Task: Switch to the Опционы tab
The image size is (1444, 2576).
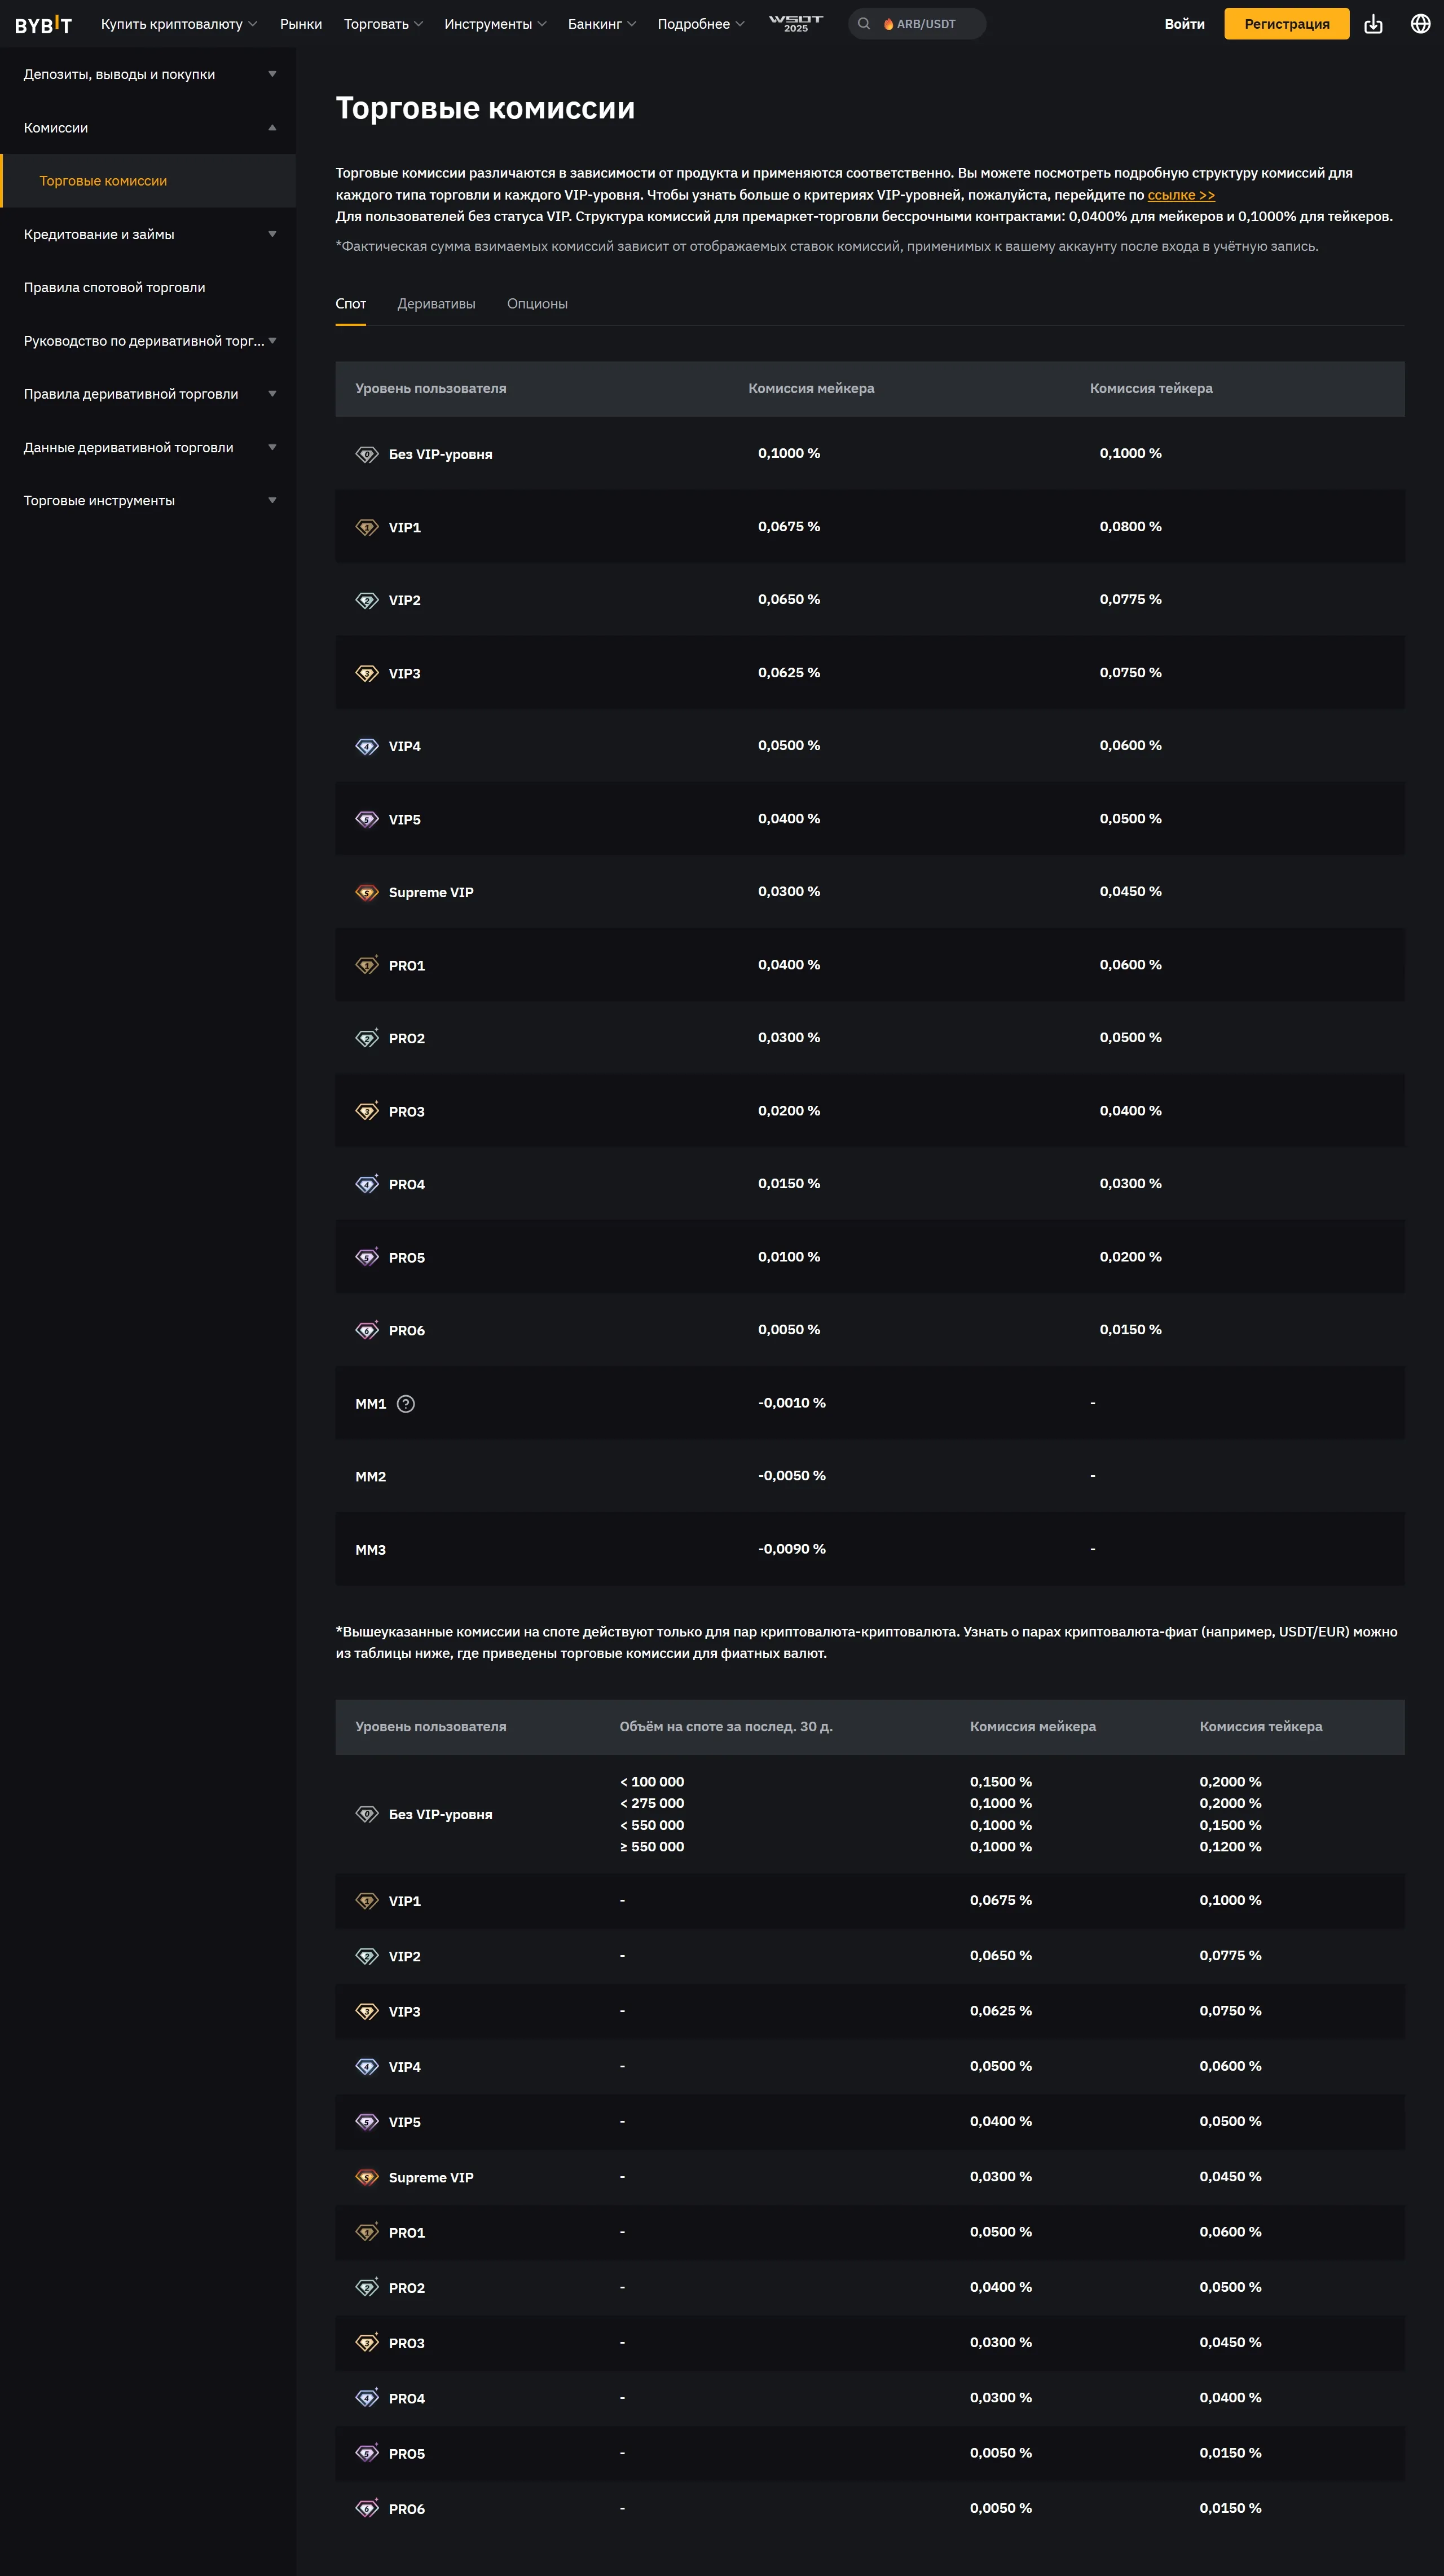Action: pyautogui.click(x=537, y=304)
